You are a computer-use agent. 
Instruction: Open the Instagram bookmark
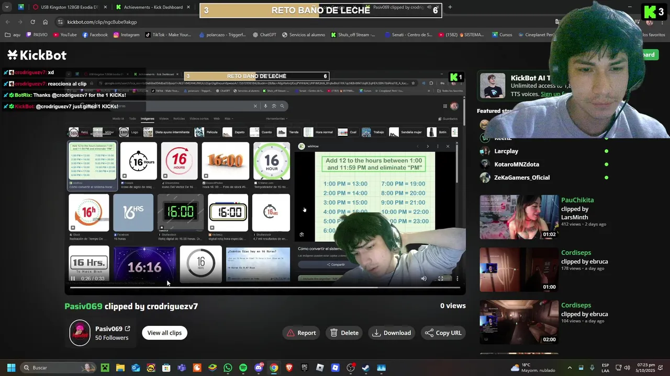[x=126, y=35]
